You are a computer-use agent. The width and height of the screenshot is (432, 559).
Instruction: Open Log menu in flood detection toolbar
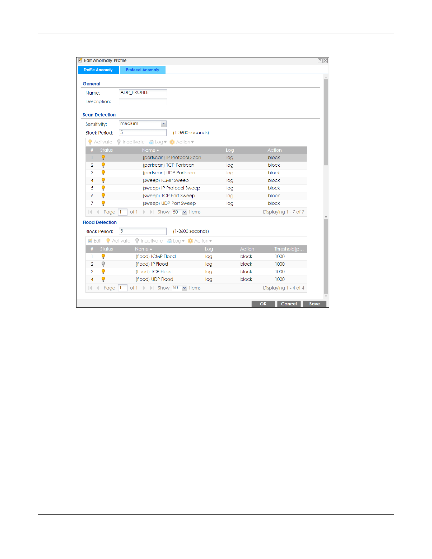(176, 241)
